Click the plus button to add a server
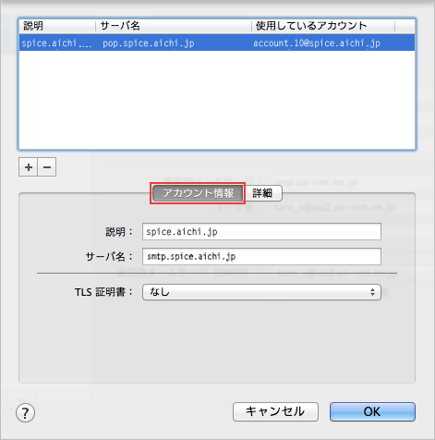Viewport: 435px width, 440px height. [29, 167]
